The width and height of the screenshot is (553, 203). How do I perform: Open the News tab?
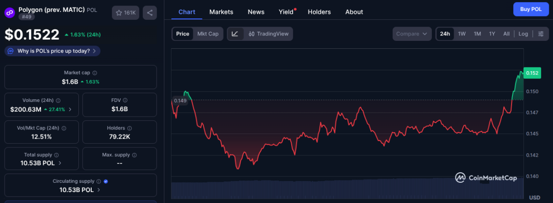[256, 12]
